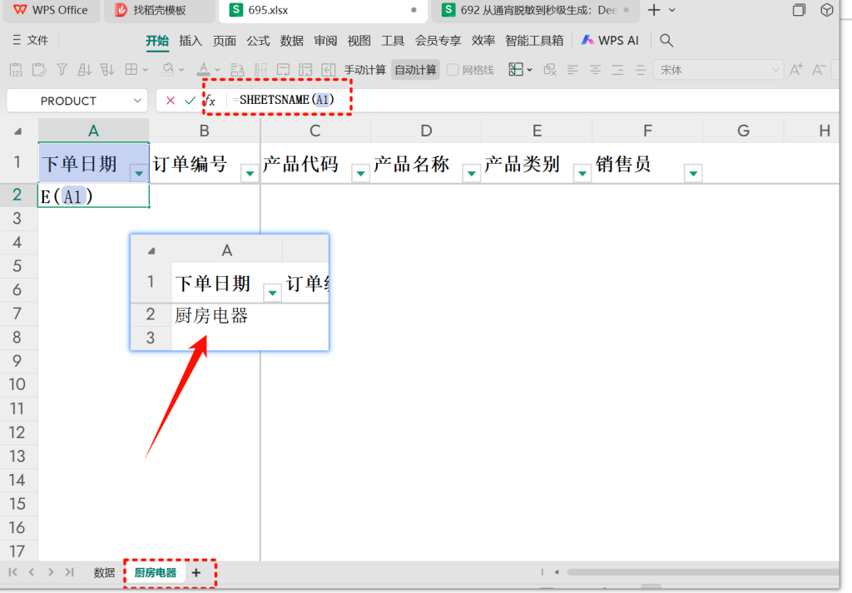Apply font color A swatch
This screenshot has width=852, height=593.
(203, 70)
